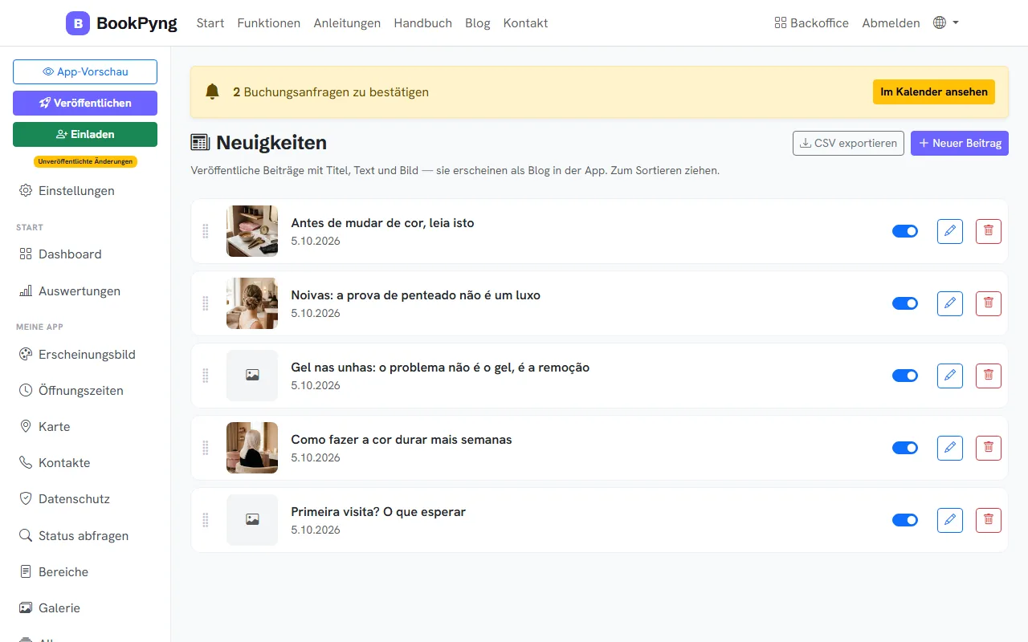Viewport: 1028px width, 642px height.
Task: Open the thumbnail of "Noivas: a prova de penteado"
Action: click(x=252, y=303)
